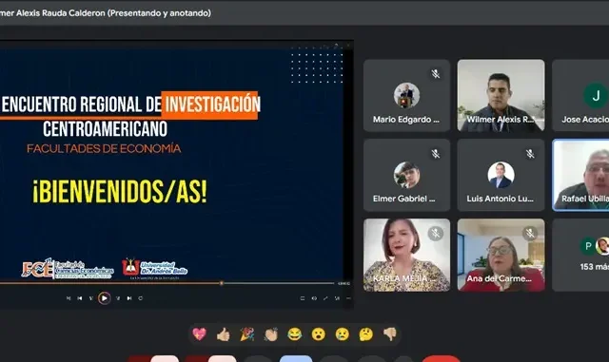Click the next track button right of play
Screen dimensions: 609x362
129,298
